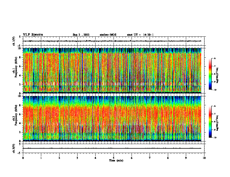Click the time axis tick label "7"
Viewport: 230px width, 177px height.
(150, 158)
